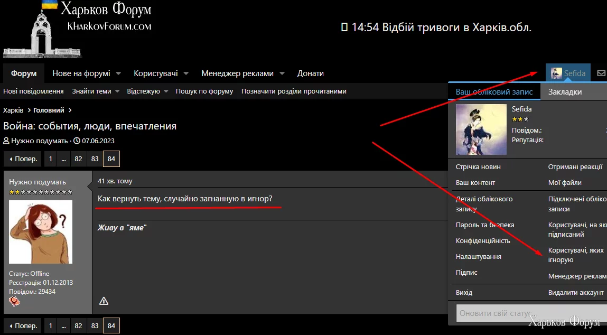Viewport: 607px width, 335px height.
Task: Select page 84 in top pagination
Action: click(x=111, y=159)
